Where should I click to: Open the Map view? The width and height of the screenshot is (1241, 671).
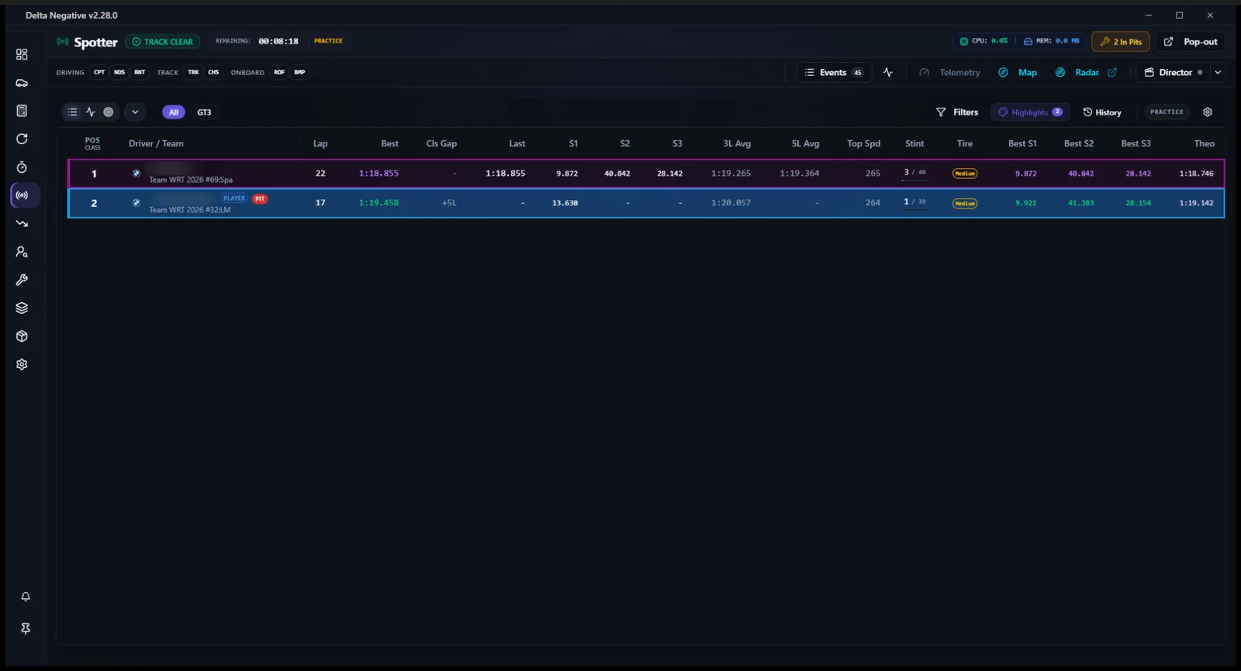coord(1018,72)
